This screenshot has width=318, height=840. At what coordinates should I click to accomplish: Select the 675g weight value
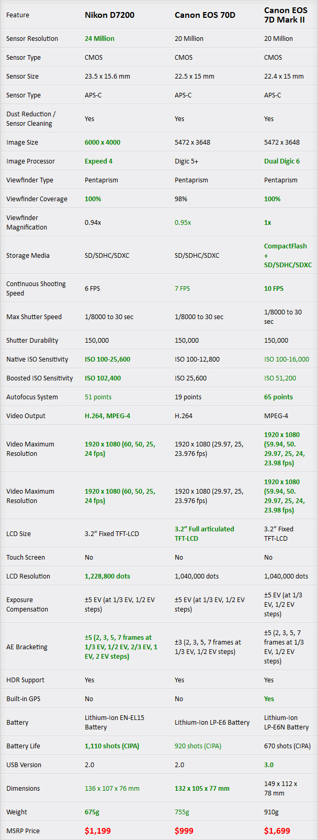point(92,812)
